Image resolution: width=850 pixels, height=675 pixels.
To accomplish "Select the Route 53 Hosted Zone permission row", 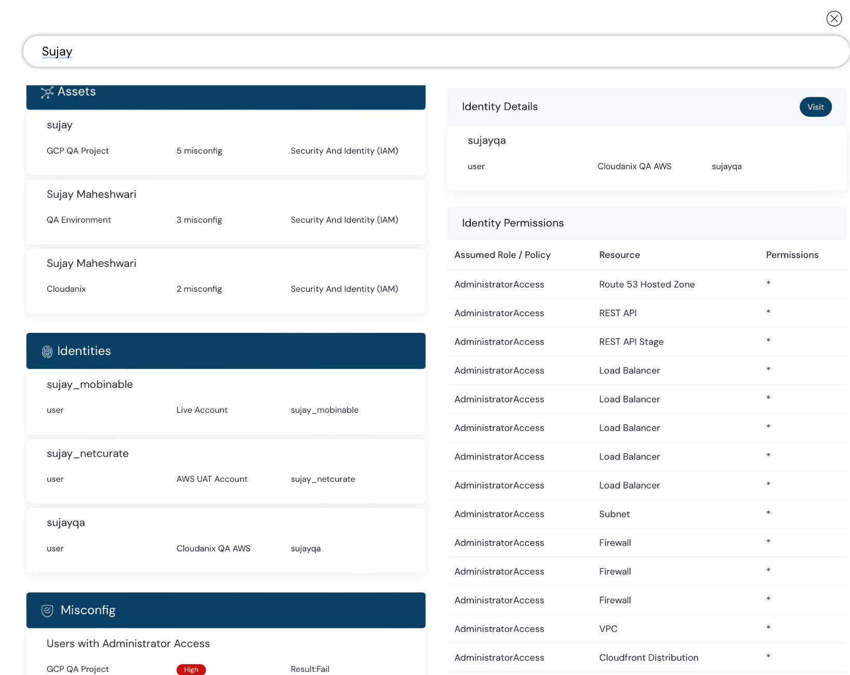I will 646,284.
